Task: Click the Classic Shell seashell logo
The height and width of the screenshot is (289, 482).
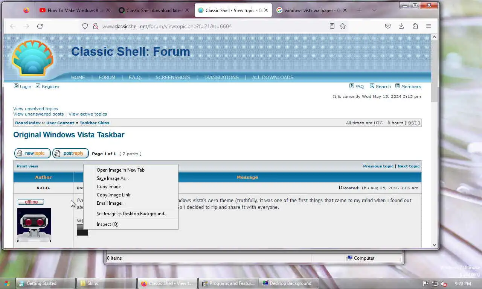Action: [32, 58]
